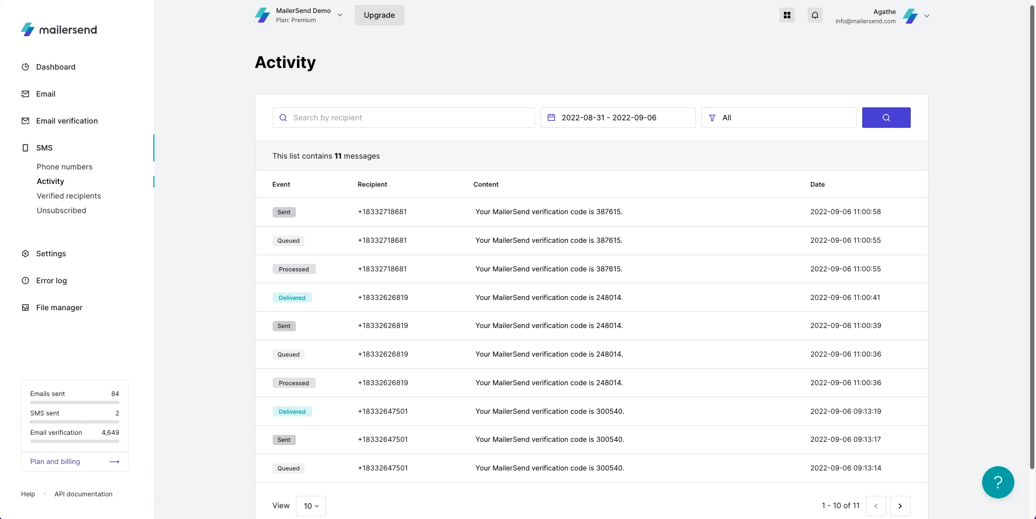Image resolution: width=1036 pixels, height=519 pixels.
Task: Click the Content column header
Action: click(x=486, y=185)
